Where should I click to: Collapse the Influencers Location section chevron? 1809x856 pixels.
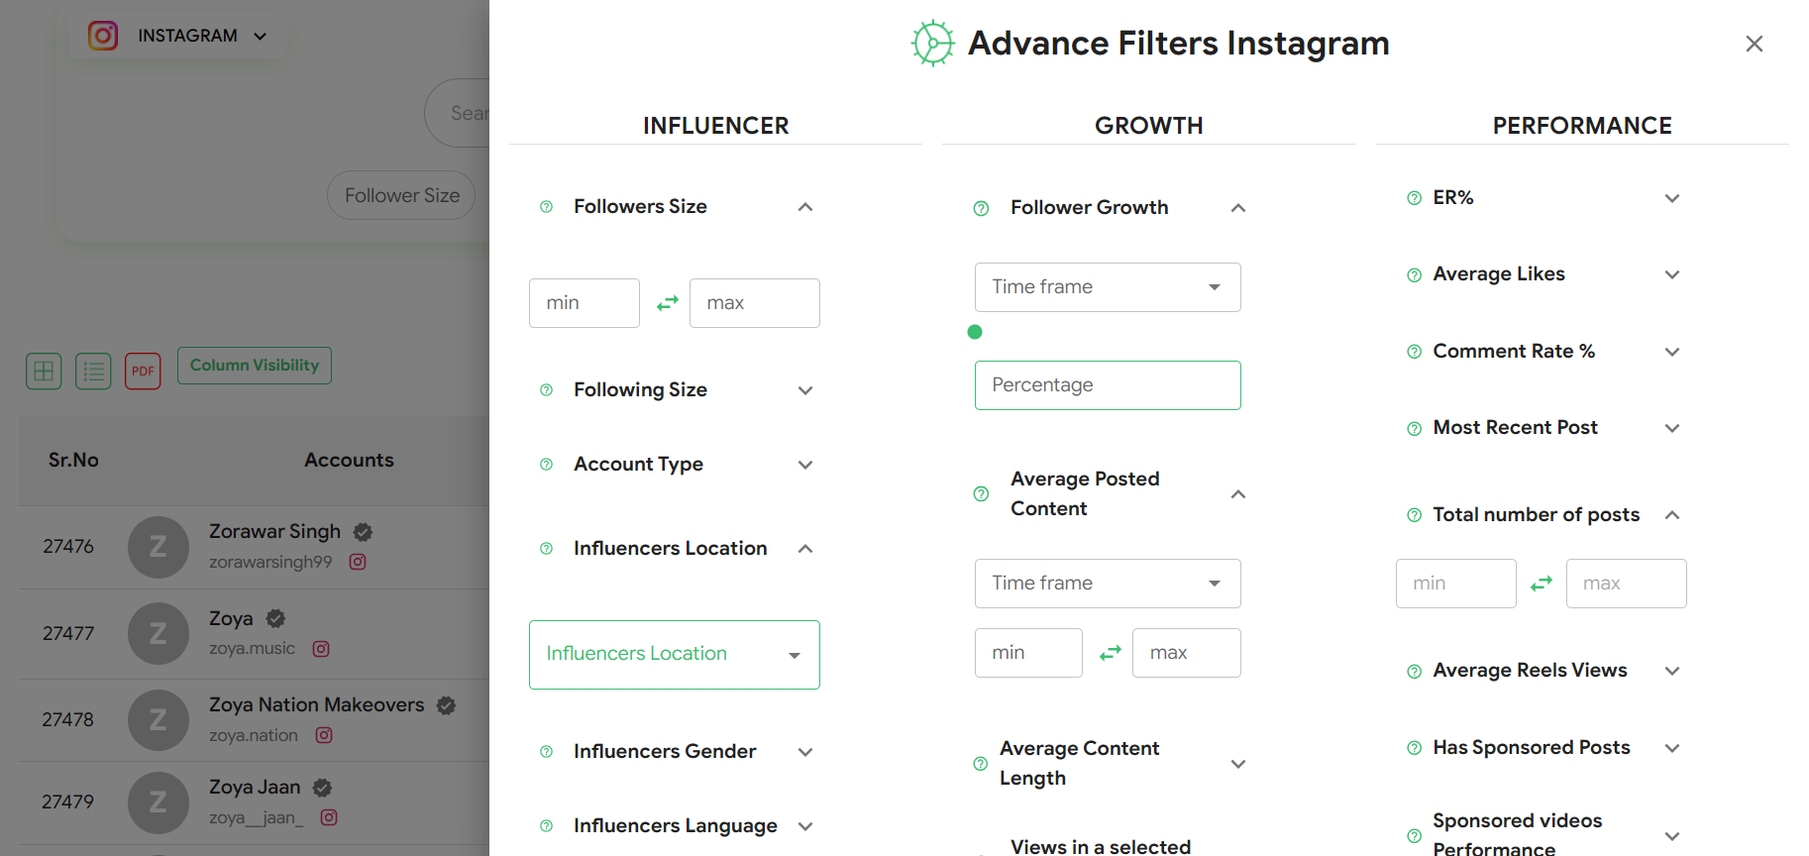click(805, 549)
